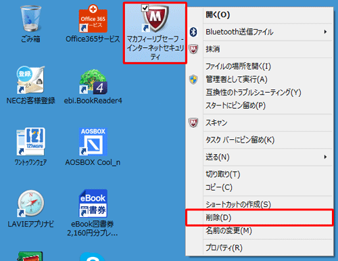Choose プロパティ(R) in the context menu
The width and height of the screenshot is (338, 261).
pyautogui.click(x=259, y=247)
